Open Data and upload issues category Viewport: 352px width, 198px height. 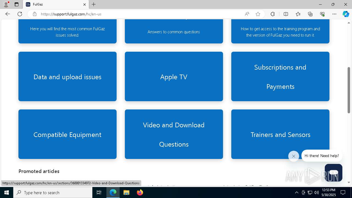pyautogui.click(x=67, y=76)
